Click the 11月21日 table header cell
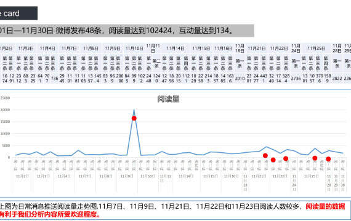351x221 pixels. click(257, 48)
